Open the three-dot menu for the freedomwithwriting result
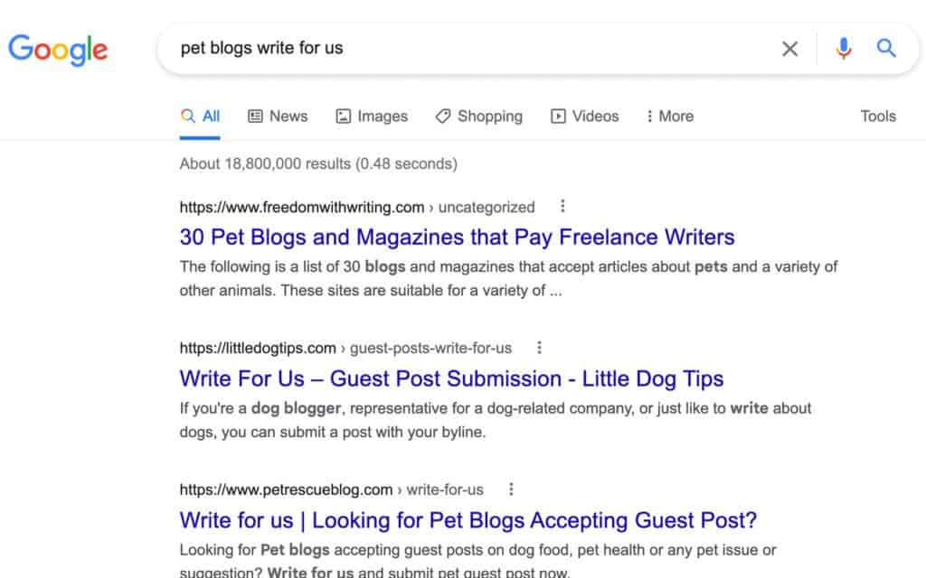Screen dimensions: 926x578 point(562,206)
